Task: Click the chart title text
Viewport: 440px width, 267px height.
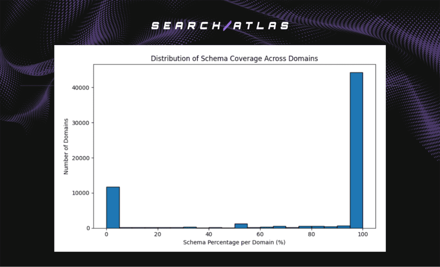Action: pos(234,58)
